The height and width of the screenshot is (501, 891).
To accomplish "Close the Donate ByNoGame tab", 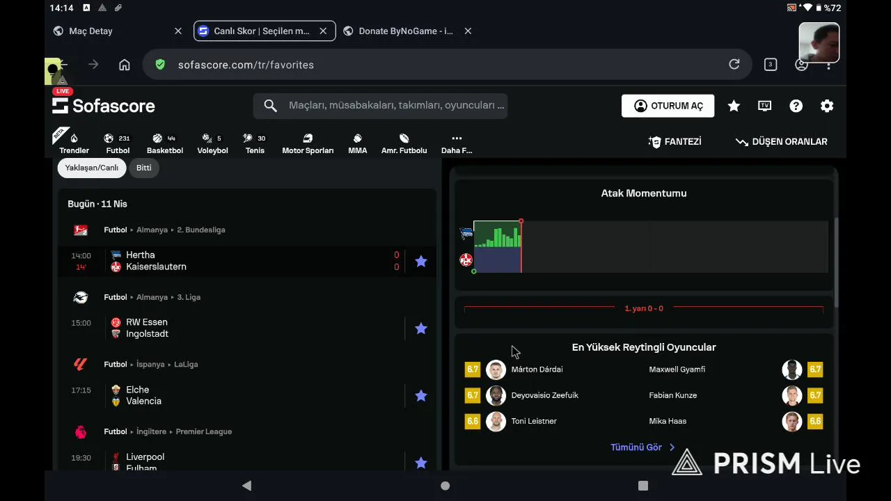I will (468, 31).
